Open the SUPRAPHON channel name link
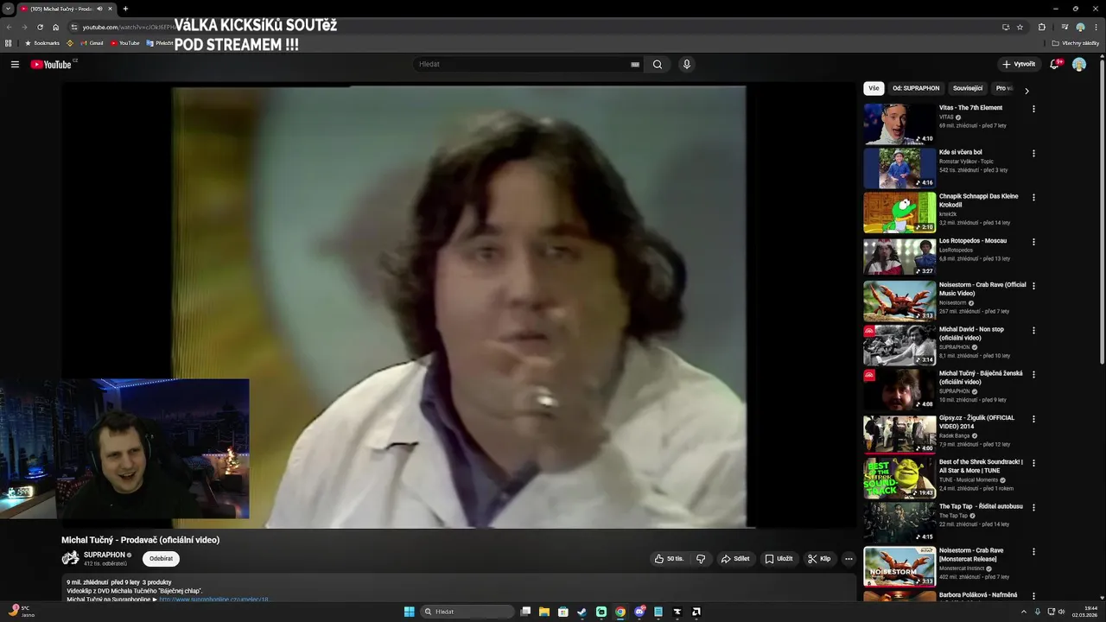 tap(105, 555)
